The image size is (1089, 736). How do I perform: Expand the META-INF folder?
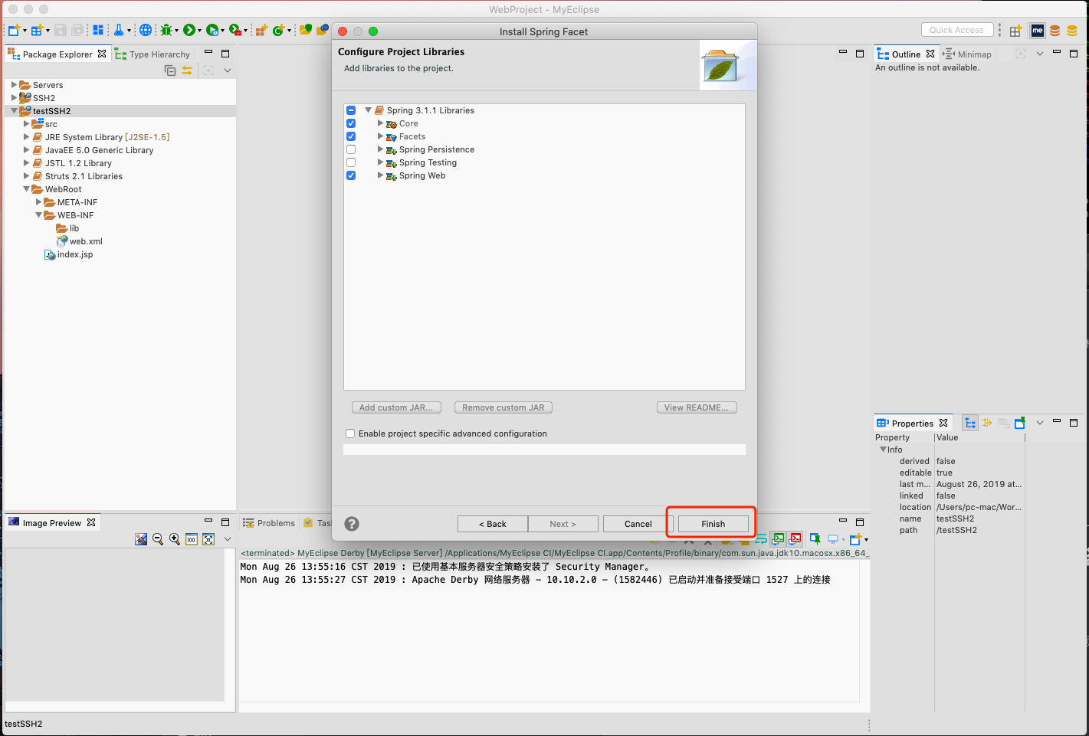tap(38, 202)
